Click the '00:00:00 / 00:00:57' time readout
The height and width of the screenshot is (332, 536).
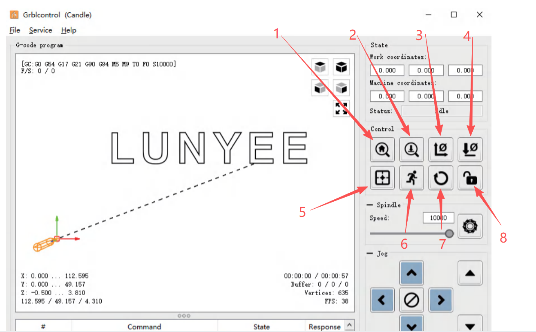(x=317, y=276)
